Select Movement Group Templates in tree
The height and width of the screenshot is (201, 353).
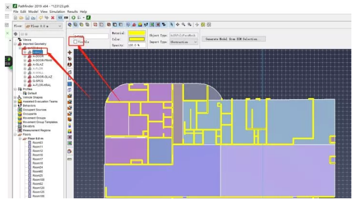pos(40,122)
